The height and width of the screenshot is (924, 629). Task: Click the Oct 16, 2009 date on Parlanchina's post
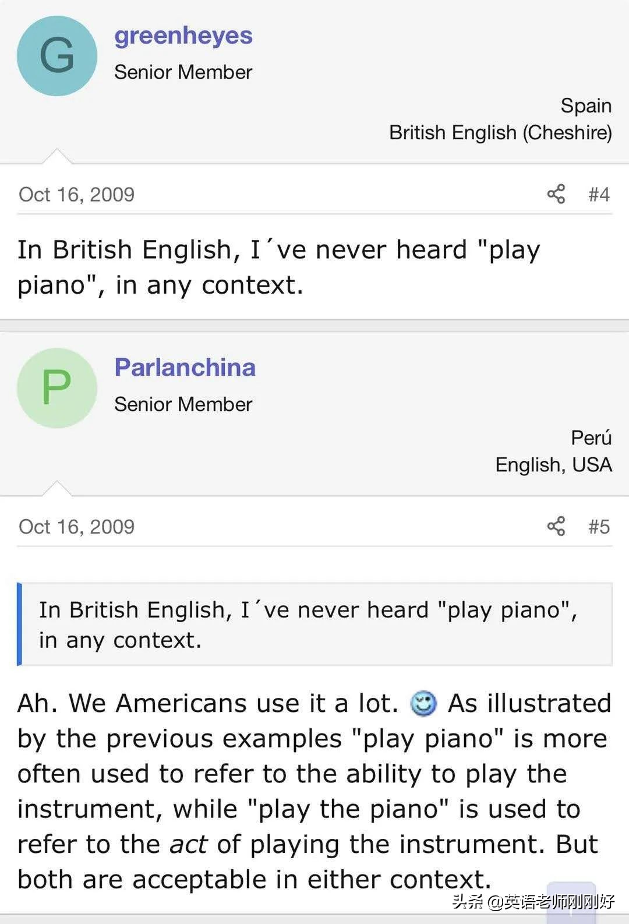76,527
